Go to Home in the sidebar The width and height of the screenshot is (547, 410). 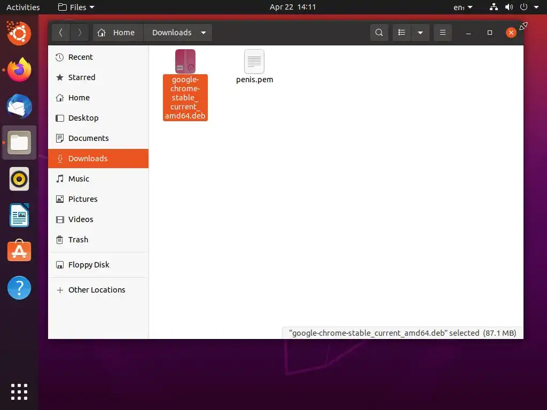pos(98,98)
